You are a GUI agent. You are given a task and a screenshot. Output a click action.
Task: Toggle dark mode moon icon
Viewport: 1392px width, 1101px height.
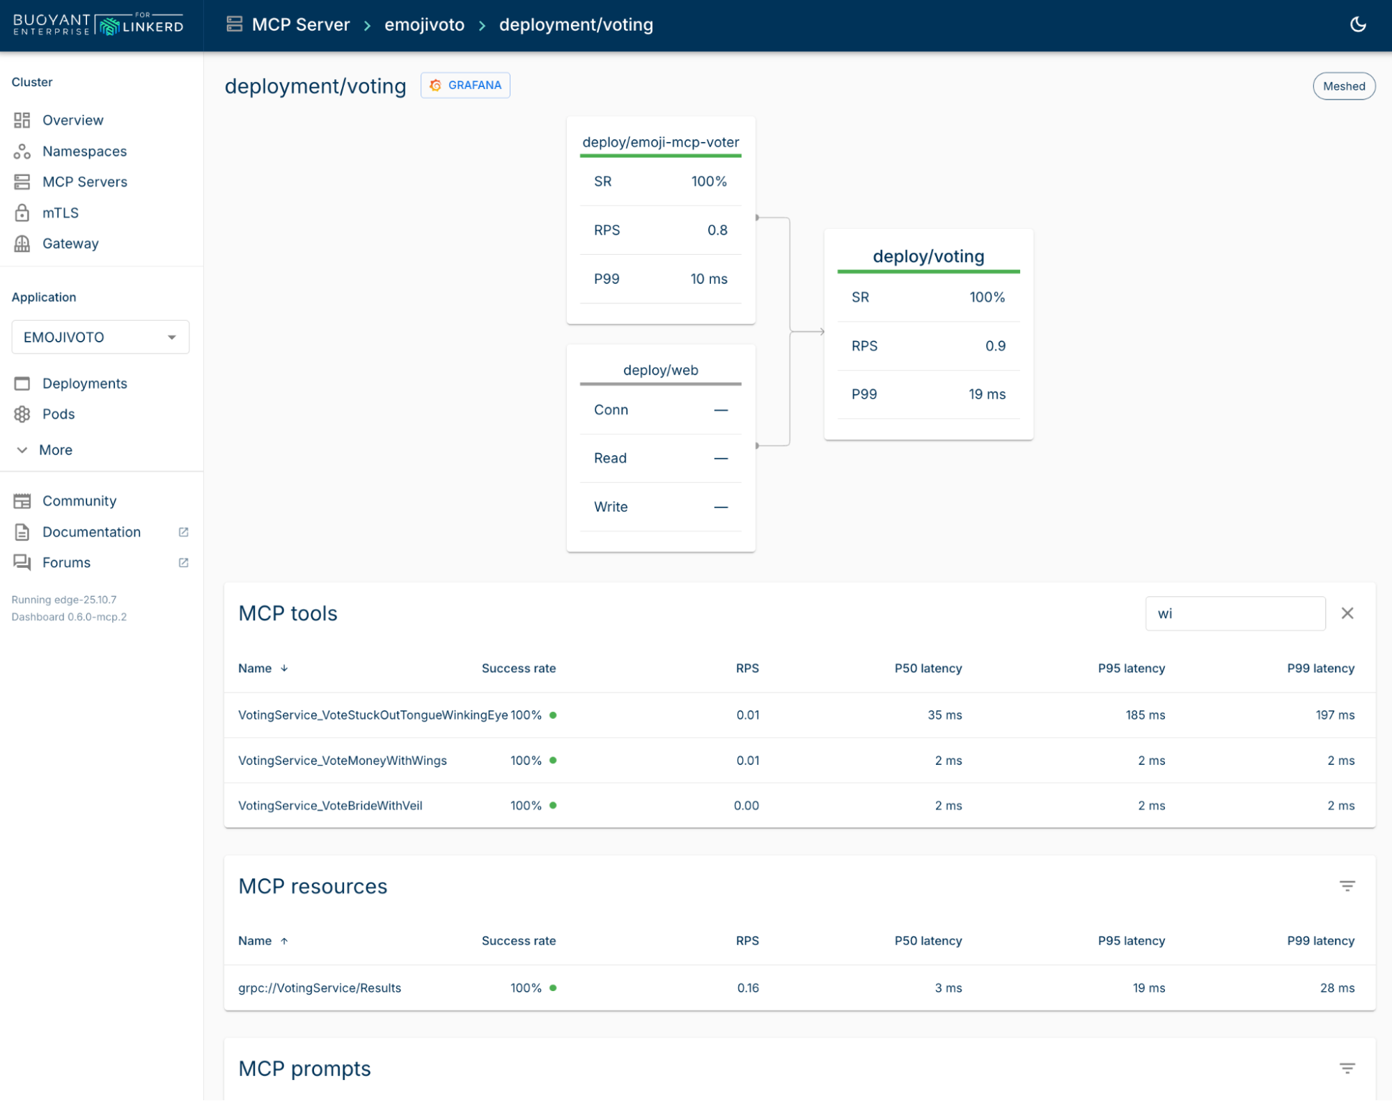click(x=1357, y=24)
